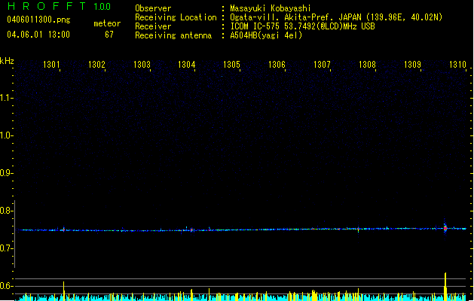This screenshot has height=301, width=474.
Task: Click the 'meteor' label
Action: [107, 23]
